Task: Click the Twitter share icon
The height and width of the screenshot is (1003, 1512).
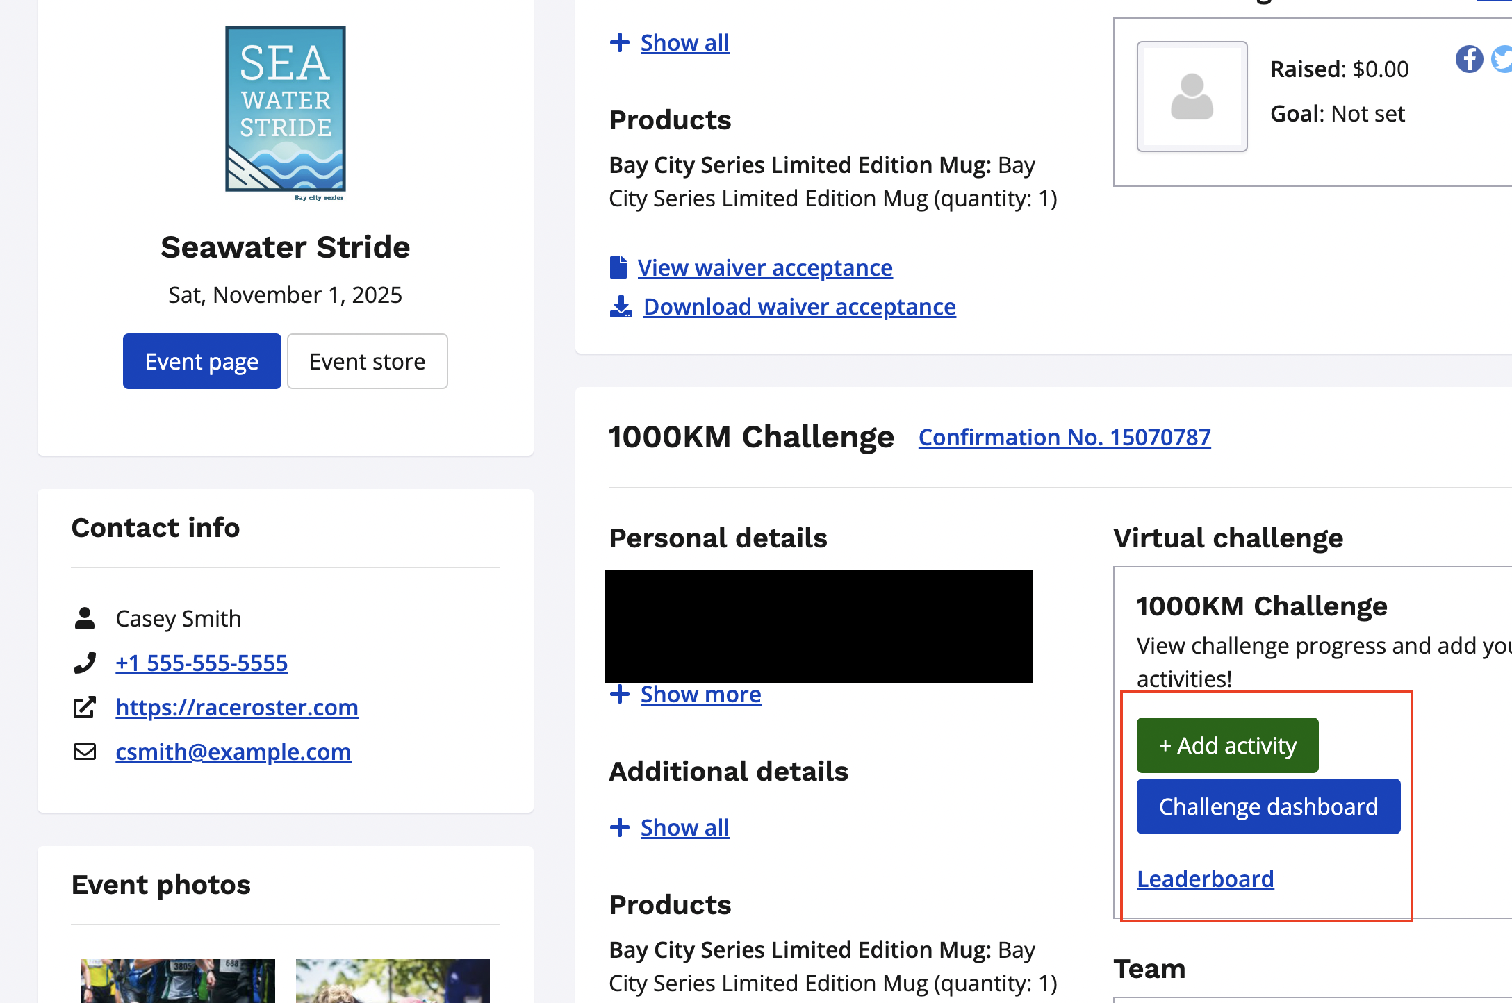Action: (1503, 59)
